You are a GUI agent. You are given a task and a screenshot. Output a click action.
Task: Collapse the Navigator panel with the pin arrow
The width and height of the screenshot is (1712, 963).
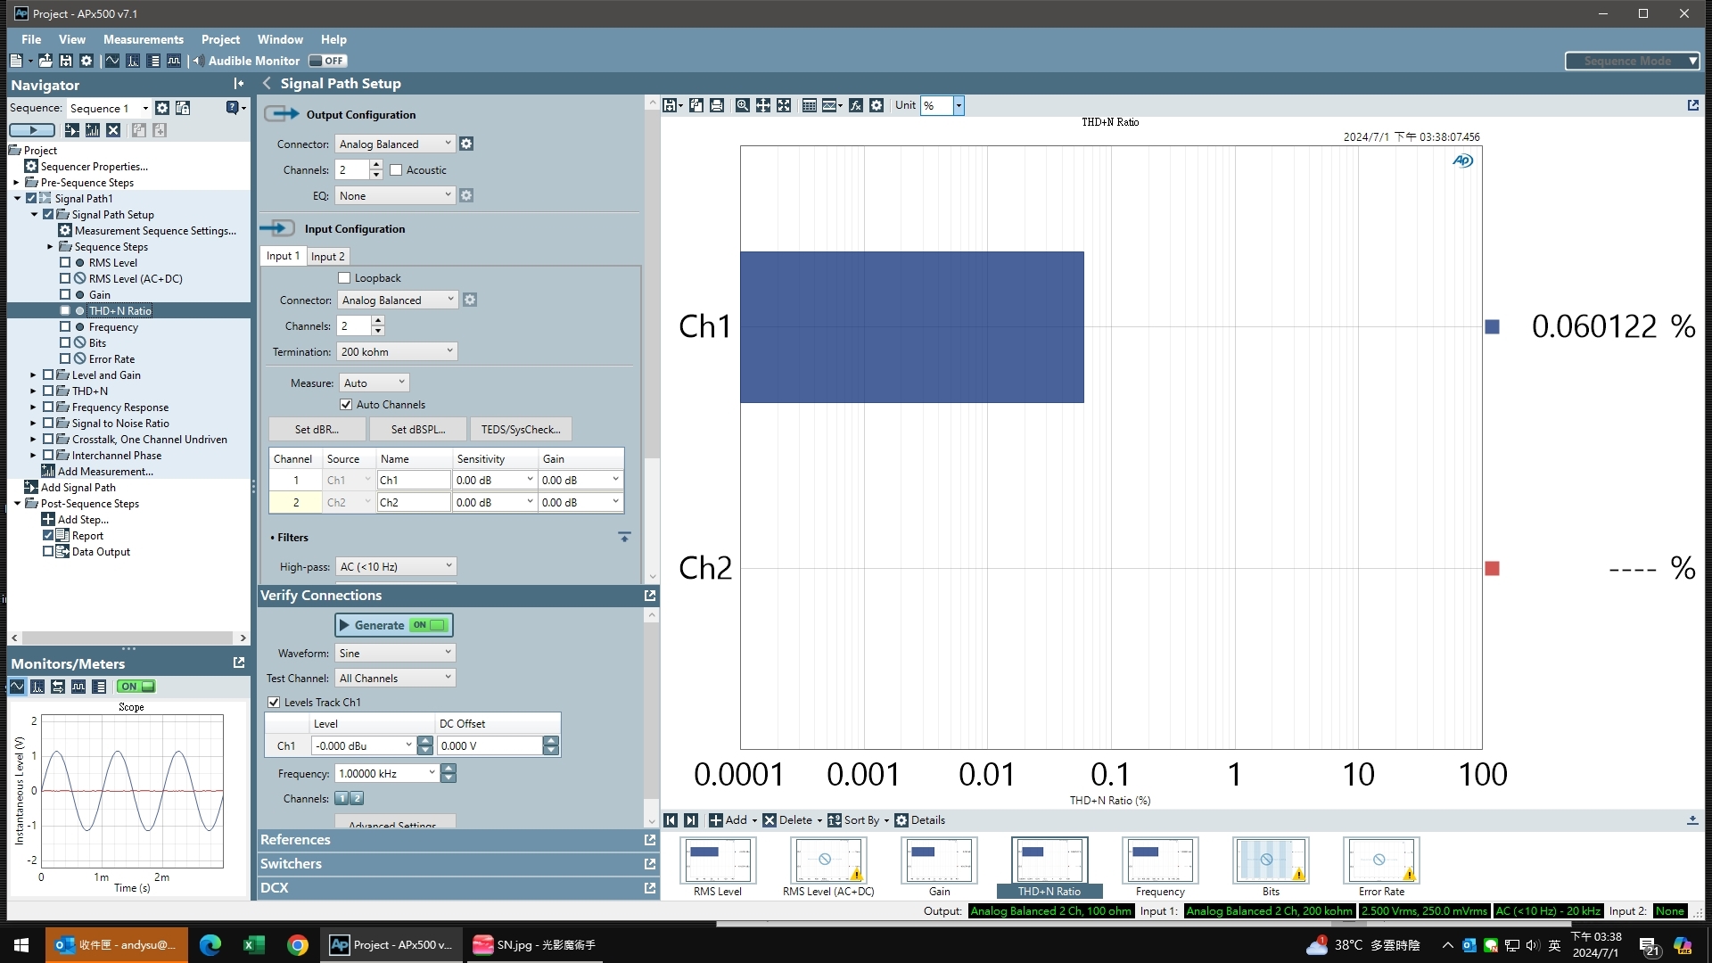(x=238, y=84)
